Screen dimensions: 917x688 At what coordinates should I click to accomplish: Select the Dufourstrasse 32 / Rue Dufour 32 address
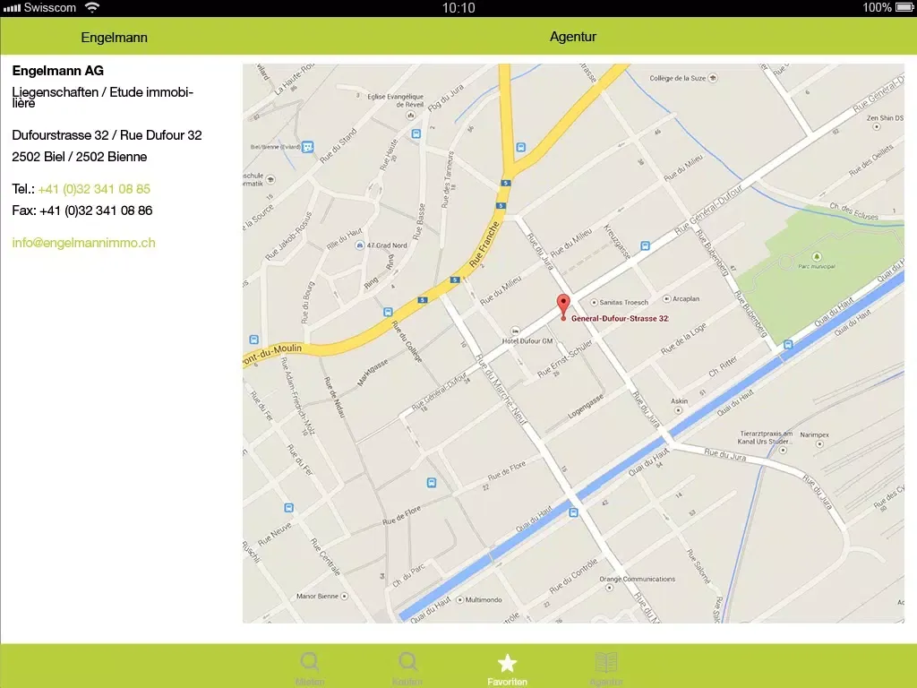[107, 135]
